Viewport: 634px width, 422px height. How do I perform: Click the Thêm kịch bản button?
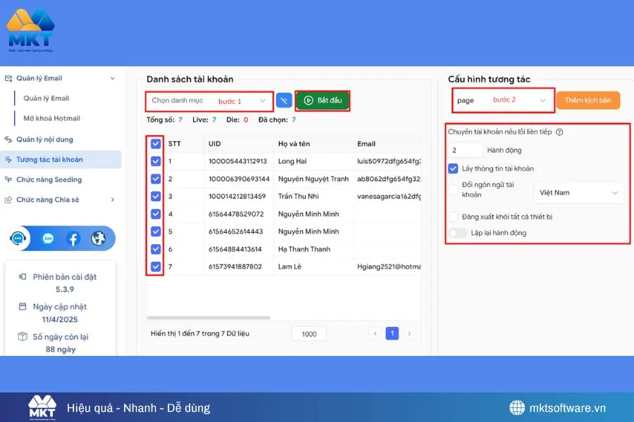tap(588, 101)
